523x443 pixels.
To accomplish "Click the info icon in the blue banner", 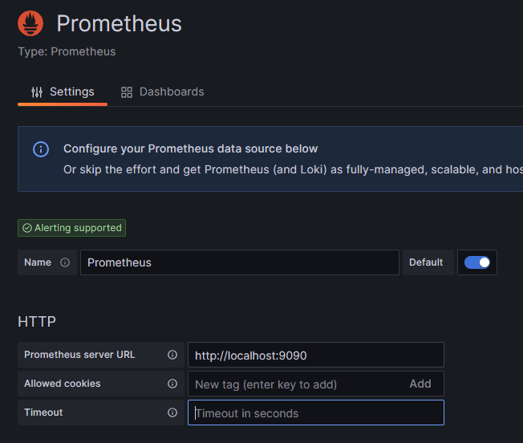I will [x=41, y=149].
